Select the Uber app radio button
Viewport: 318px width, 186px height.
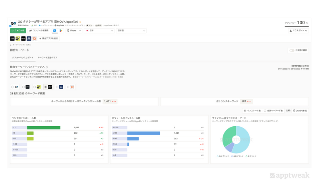pyautogui.click(x=46, y=87)
